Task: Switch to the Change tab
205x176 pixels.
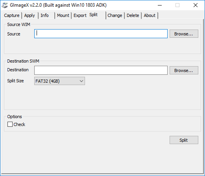Action: click(x=115, y=15)
